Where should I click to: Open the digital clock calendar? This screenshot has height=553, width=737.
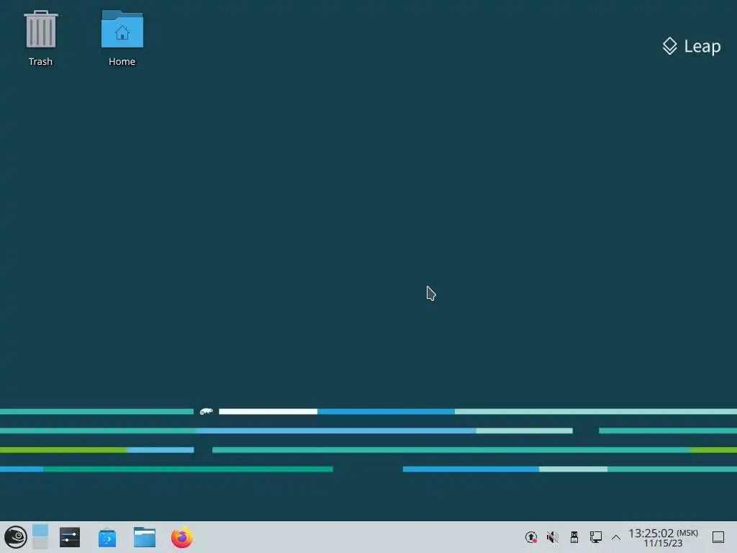(x=663, y=537)
